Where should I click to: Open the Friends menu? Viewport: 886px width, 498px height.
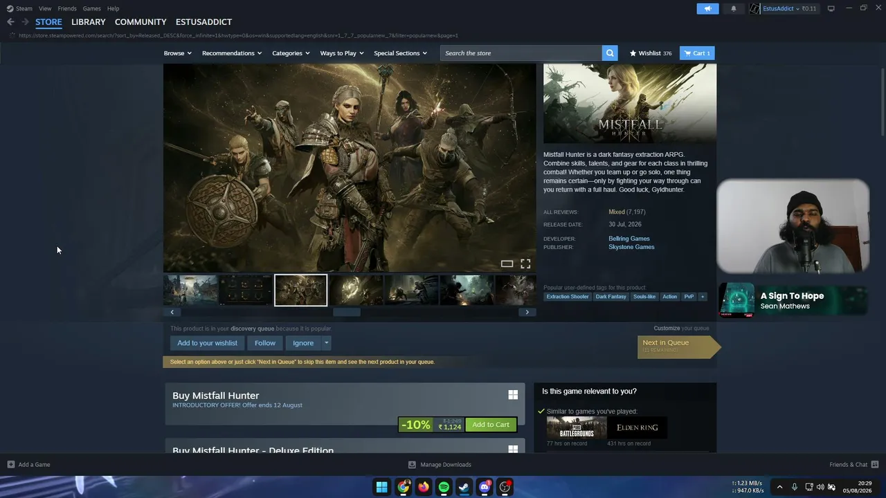pyautogui.click(x=67, y=8)
